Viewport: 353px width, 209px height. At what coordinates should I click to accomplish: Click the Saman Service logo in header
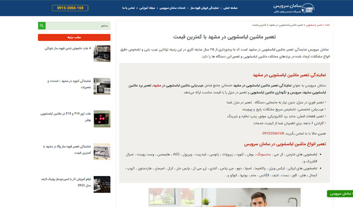click(x=294, y=8)
